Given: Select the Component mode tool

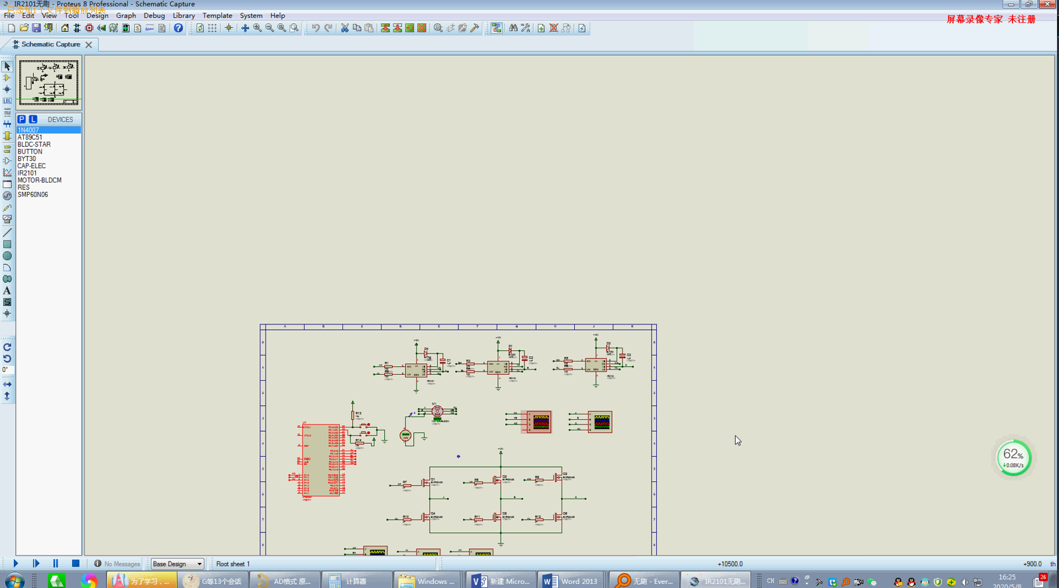Looking at the screenshot, I should [7, 78].
